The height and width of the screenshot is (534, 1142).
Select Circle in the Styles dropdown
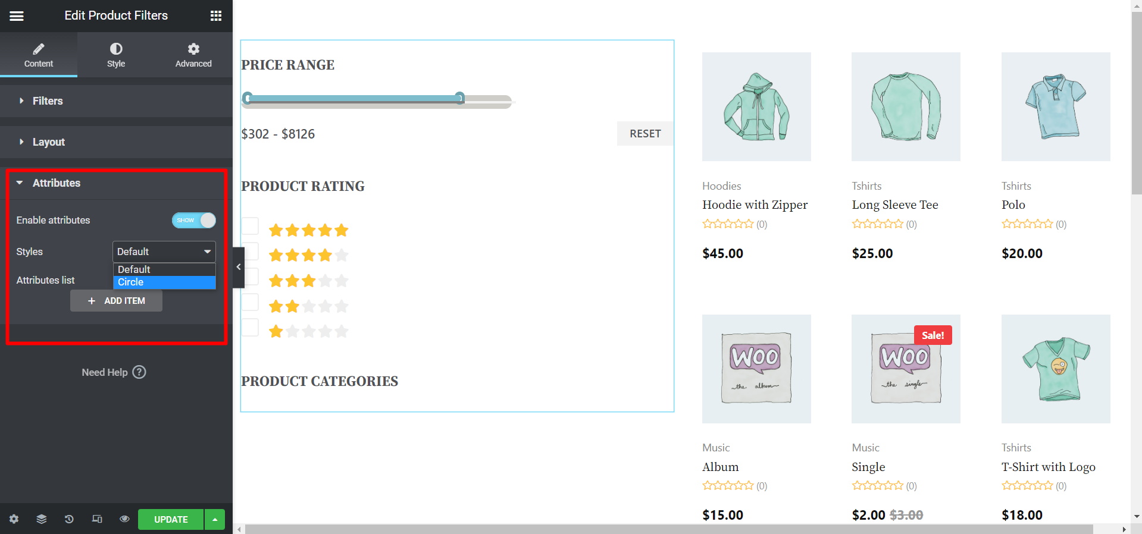tap(164, 282)
